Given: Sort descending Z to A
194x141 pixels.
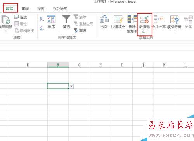Looking at the screenshot, I should [42, 28].
